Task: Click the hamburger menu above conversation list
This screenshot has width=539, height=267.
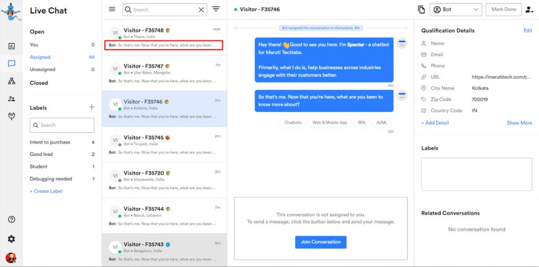Action: (x=112, y=9)
